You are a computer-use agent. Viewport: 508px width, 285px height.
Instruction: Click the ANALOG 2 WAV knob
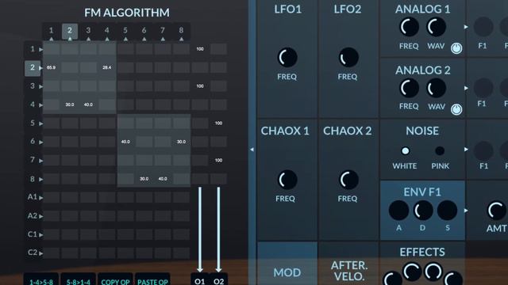[436, 88]
